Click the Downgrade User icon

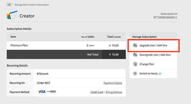[135, 55]
